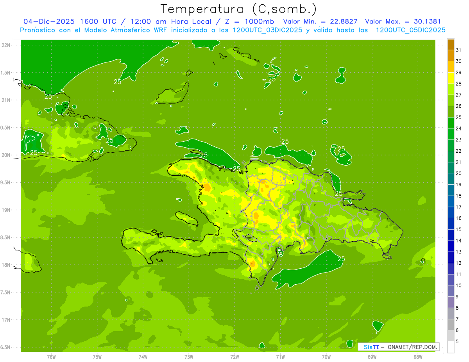469x362 pixels.
Task: Select 'Valor Min. = 22.8827' text
Action: (321, 21)
